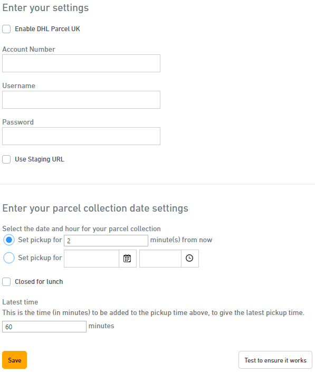This screenshot has width=315, height=372.
Task: Enable the DHL Parcel UK checkbox
Action: pyautogui.click(x=6, y=29)
